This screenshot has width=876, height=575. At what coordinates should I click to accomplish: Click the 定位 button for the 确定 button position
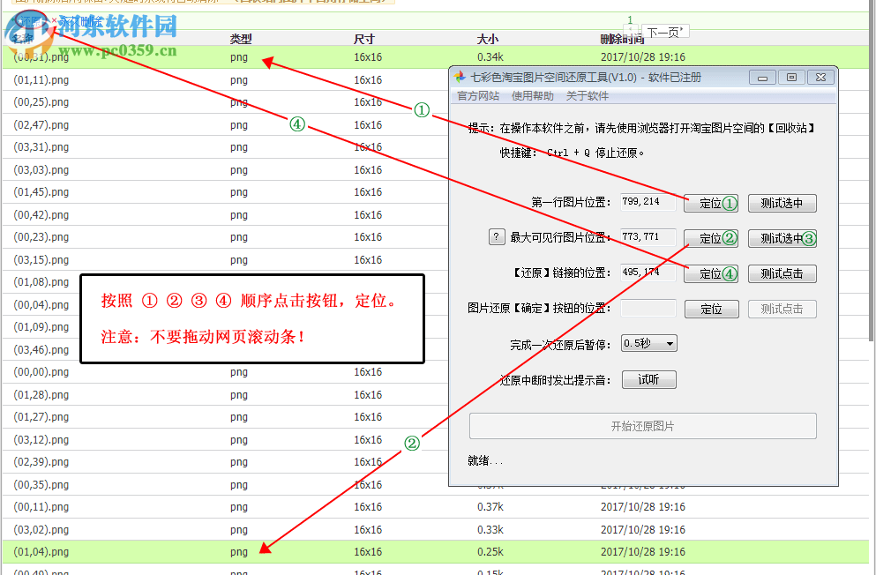(710, 309)
